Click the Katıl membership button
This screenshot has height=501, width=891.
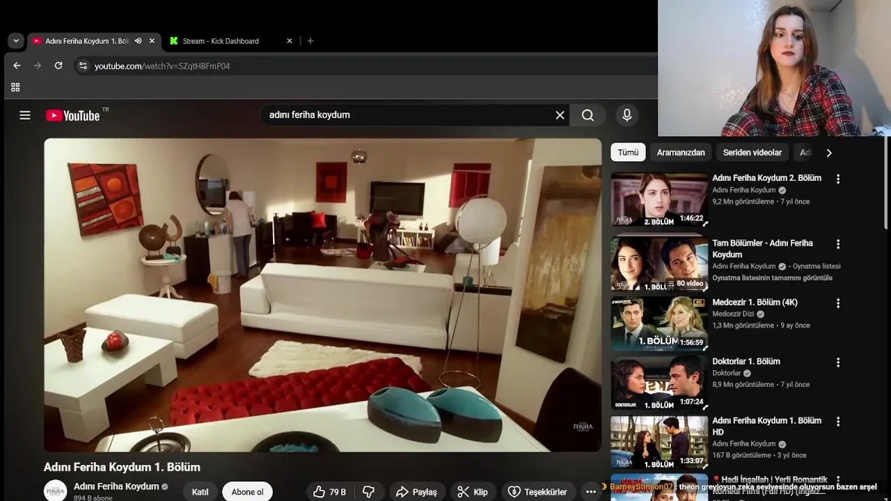200,492
